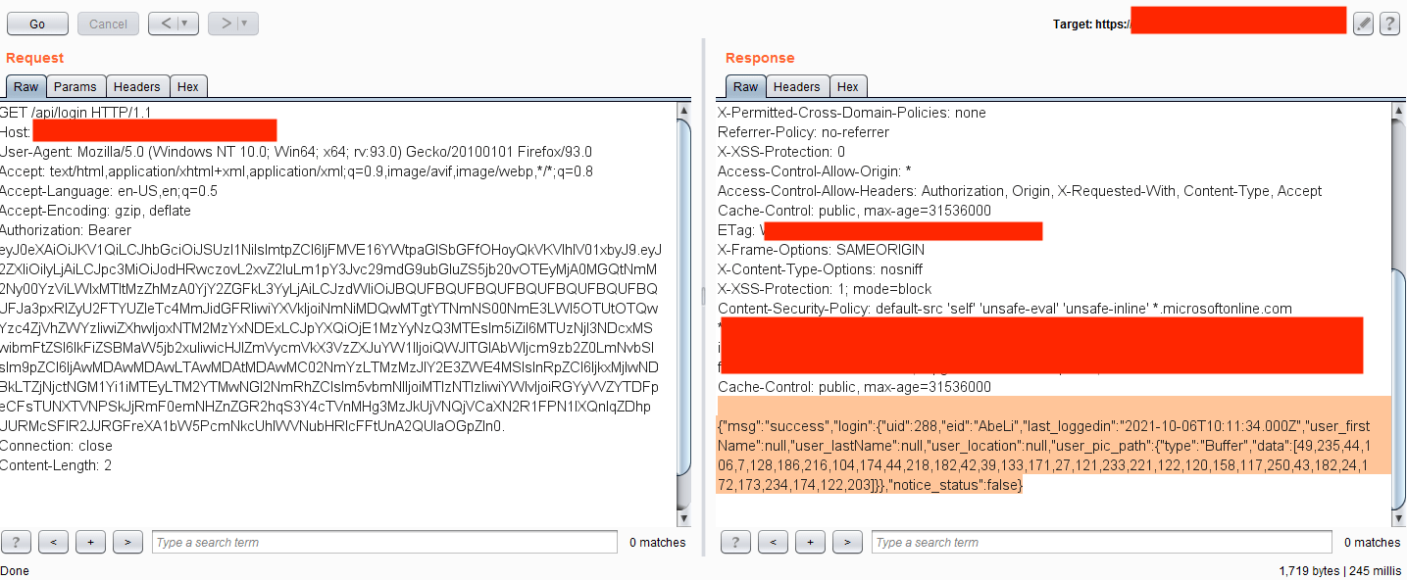Open the help icon beside the target
Viewport: 1407px width, 580px height.
[x=1388, y=24]
